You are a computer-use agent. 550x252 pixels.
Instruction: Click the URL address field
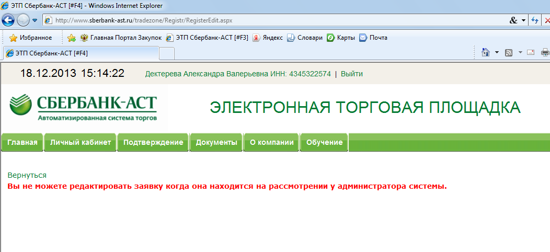coord(261,20)
